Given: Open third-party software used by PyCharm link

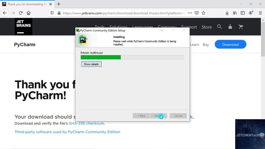Looking at the screenshot, I should 67,132.
